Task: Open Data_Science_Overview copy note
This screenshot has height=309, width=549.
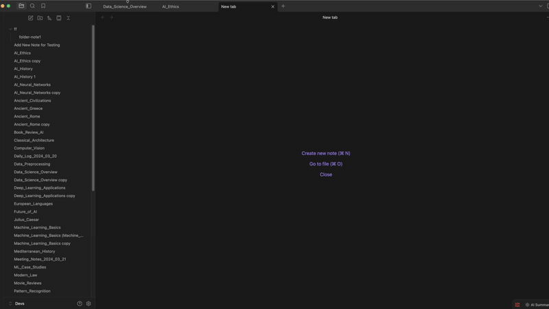Action: click(x=40, y=180)
